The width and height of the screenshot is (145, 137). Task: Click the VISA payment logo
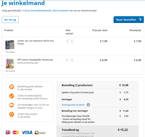tap(27, 132)
